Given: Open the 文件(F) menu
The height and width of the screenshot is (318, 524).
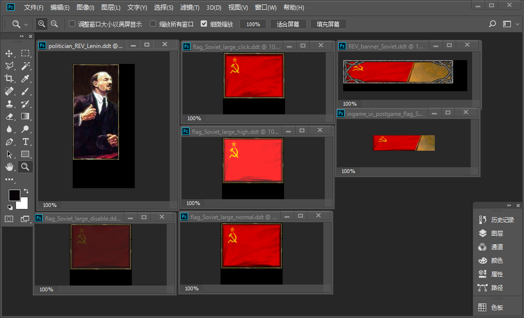Looking at the screenshot, I should [33, 7].
